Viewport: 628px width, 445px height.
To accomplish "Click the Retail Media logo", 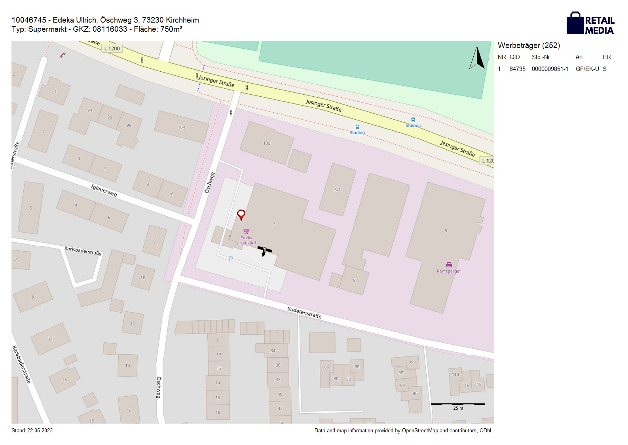I will (x=590, y=23).
